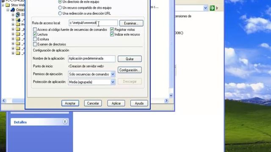Collapse the Sitios Web tree node
Screen dimensions: 271x152
pos(3,5)
